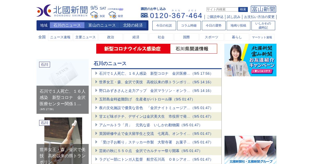Screen dimensions: 313x164
Task: Open the 富山新聞 logo link
Action: 263,9
